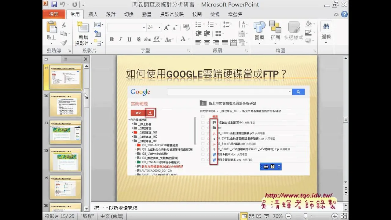The height and width of the screenshot is (220, 391).
Task: Switch to Normal view in status bar
Action: [244, 216]
